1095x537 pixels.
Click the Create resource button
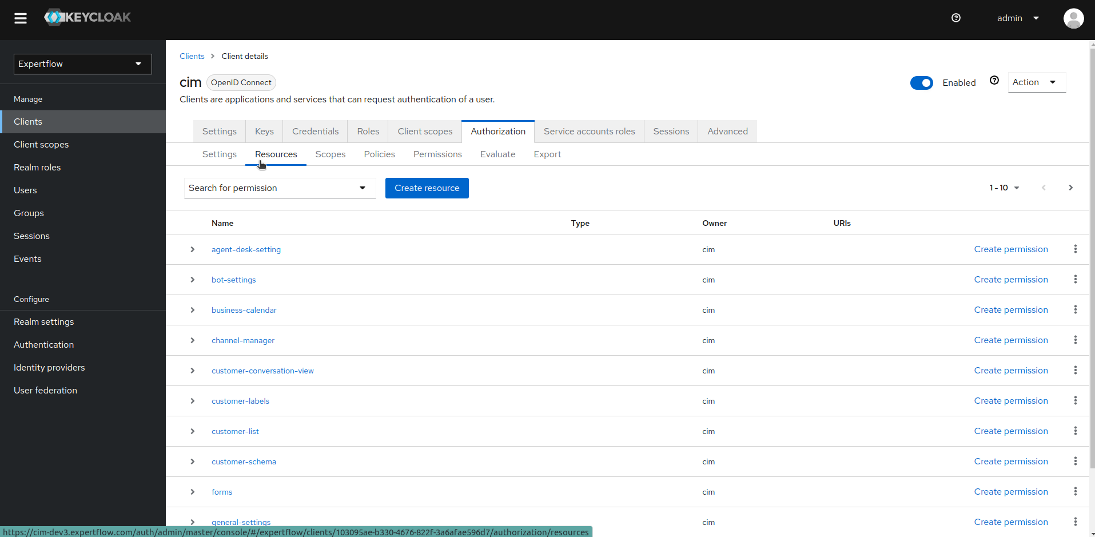point(427,188)
